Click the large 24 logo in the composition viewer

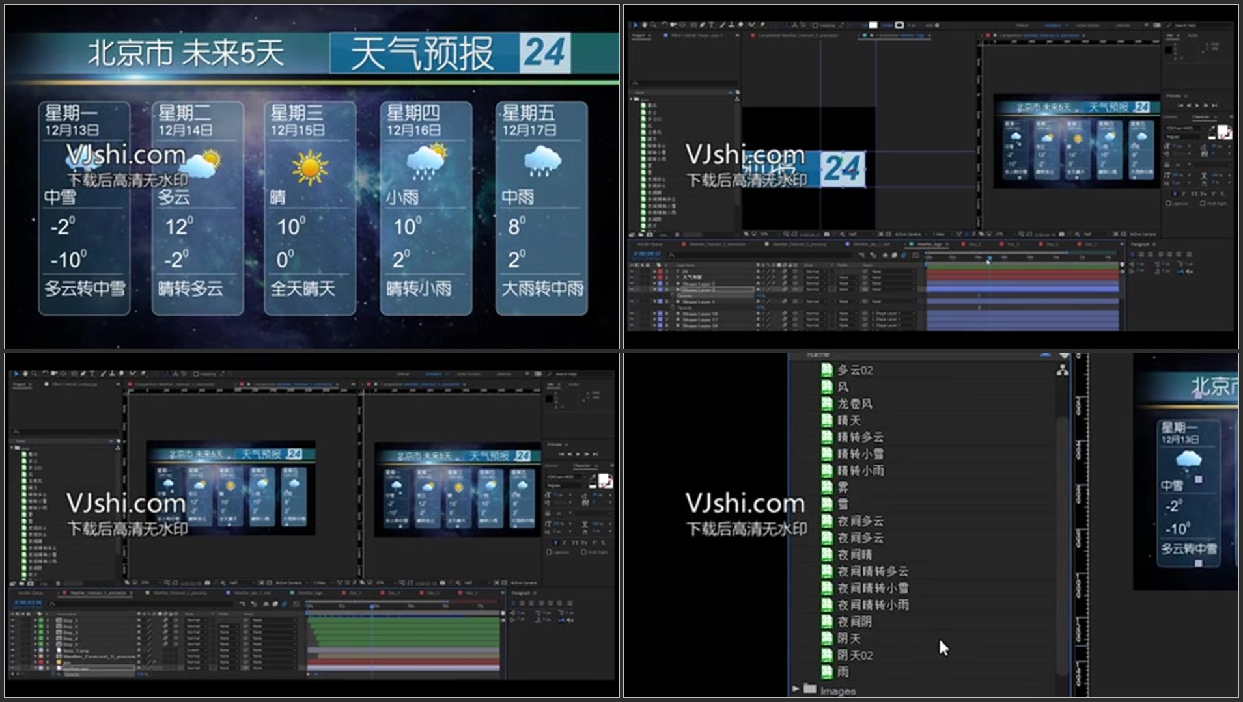(x=842, y=169)
